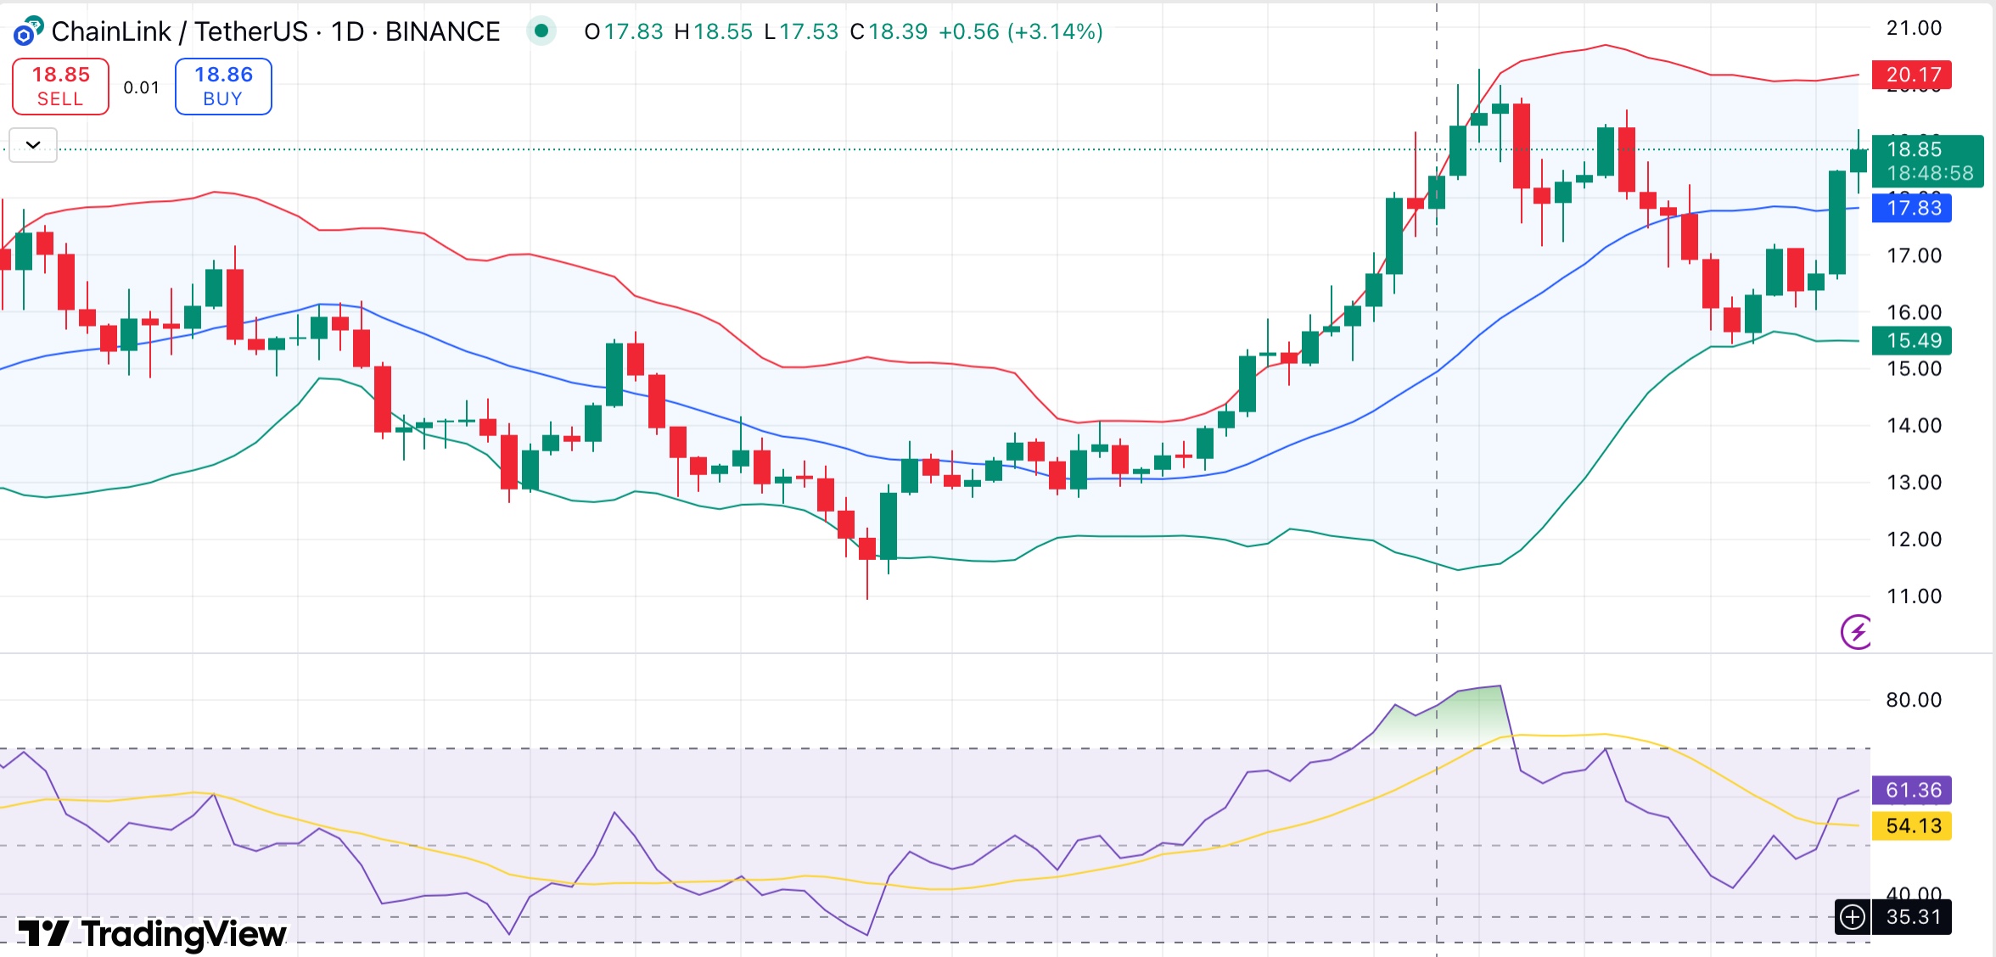
Task: Collapse the trading panel with the chevron button
Action: click(31, 145)
